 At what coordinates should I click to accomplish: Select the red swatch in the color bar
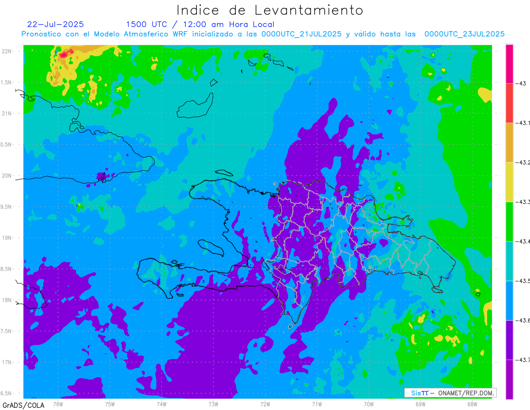[509, 103]
